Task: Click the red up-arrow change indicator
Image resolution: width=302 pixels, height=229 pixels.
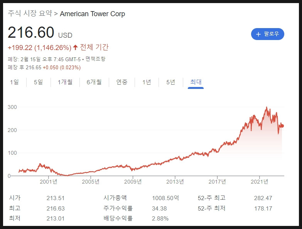Action: pyautogui.click(x=75, y=47)
